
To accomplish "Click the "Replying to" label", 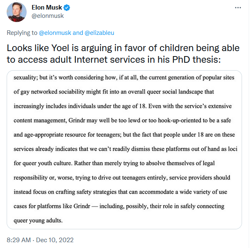I will coord(22,32).
